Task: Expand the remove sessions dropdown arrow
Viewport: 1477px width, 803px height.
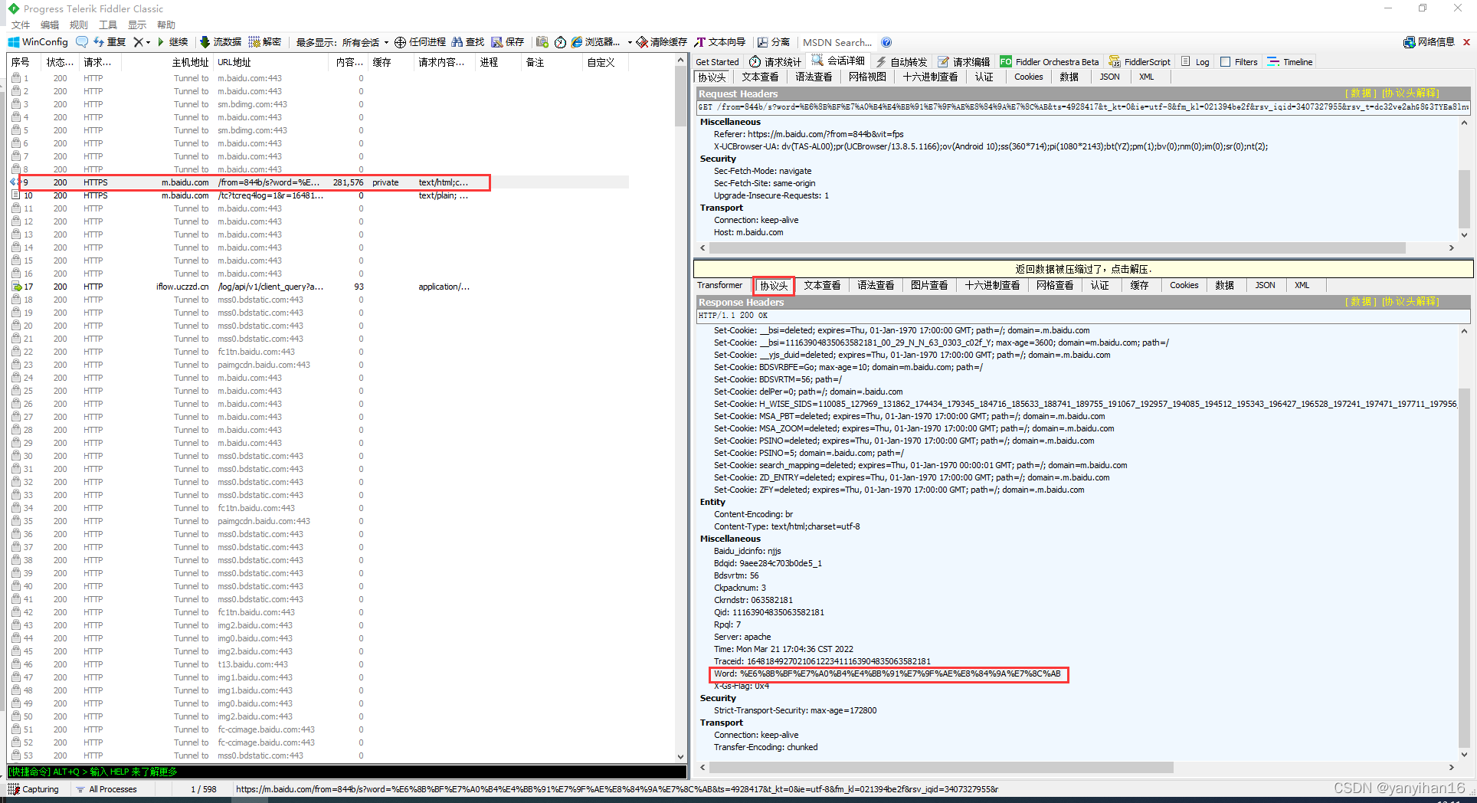Action: tap(148, 42)
